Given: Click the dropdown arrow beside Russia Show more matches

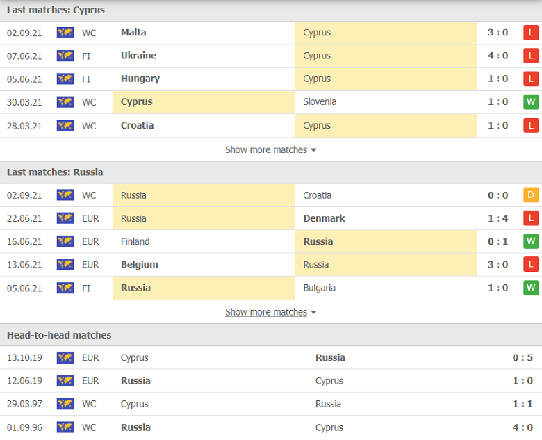Looking at the screenshot, I should [x=313, y=312].
